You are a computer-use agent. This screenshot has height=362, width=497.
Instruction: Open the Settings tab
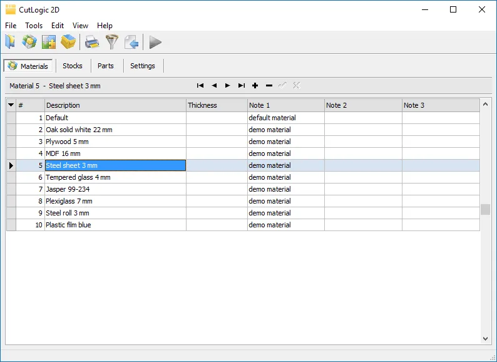pos(143,66)
